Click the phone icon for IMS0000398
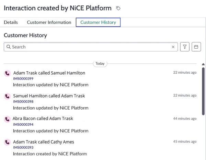Screen dimensions: 206x160 click(7, 96)
